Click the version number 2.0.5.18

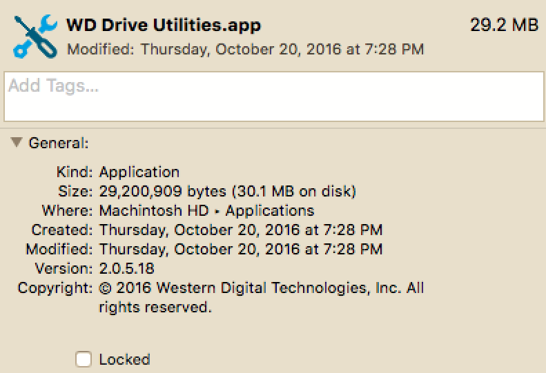127,269
